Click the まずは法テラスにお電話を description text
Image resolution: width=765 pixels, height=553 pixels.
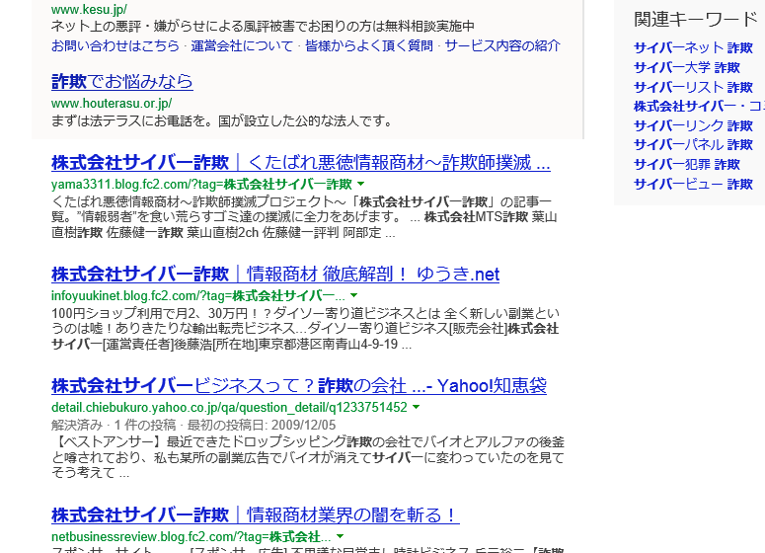pos(222,120)
